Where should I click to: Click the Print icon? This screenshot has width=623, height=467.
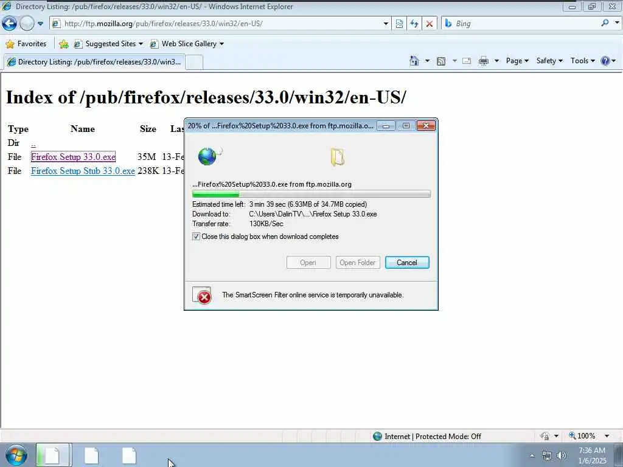click(484, 61)
